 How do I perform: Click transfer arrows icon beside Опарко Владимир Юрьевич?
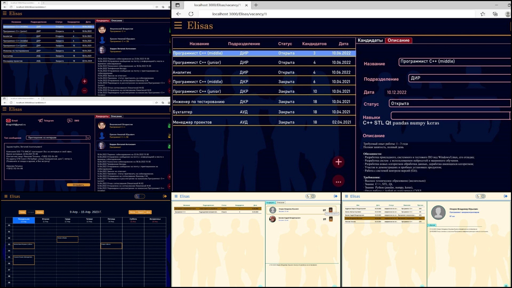tap(324, 210)
